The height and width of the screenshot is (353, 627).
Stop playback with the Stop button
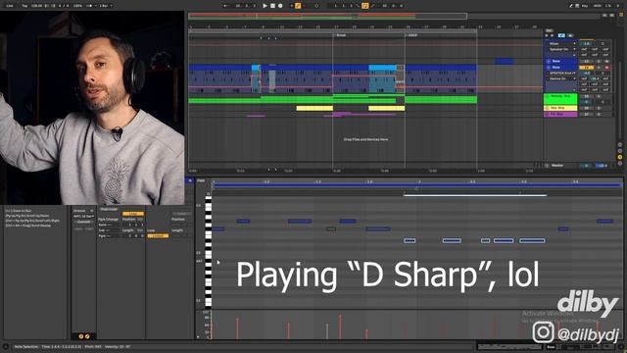click(272, 6)
